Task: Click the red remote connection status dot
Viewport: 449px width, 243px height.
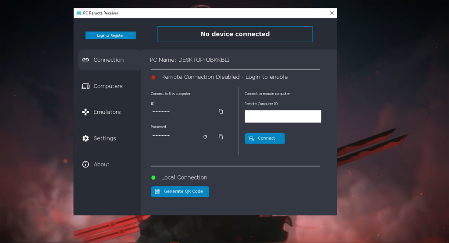Action: pyautogui.click(x=153, y=77)
